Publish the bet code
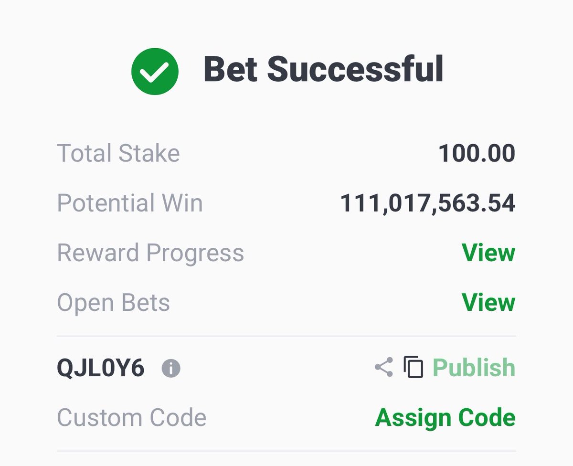573x466 pixels. [x=474, y=368]
